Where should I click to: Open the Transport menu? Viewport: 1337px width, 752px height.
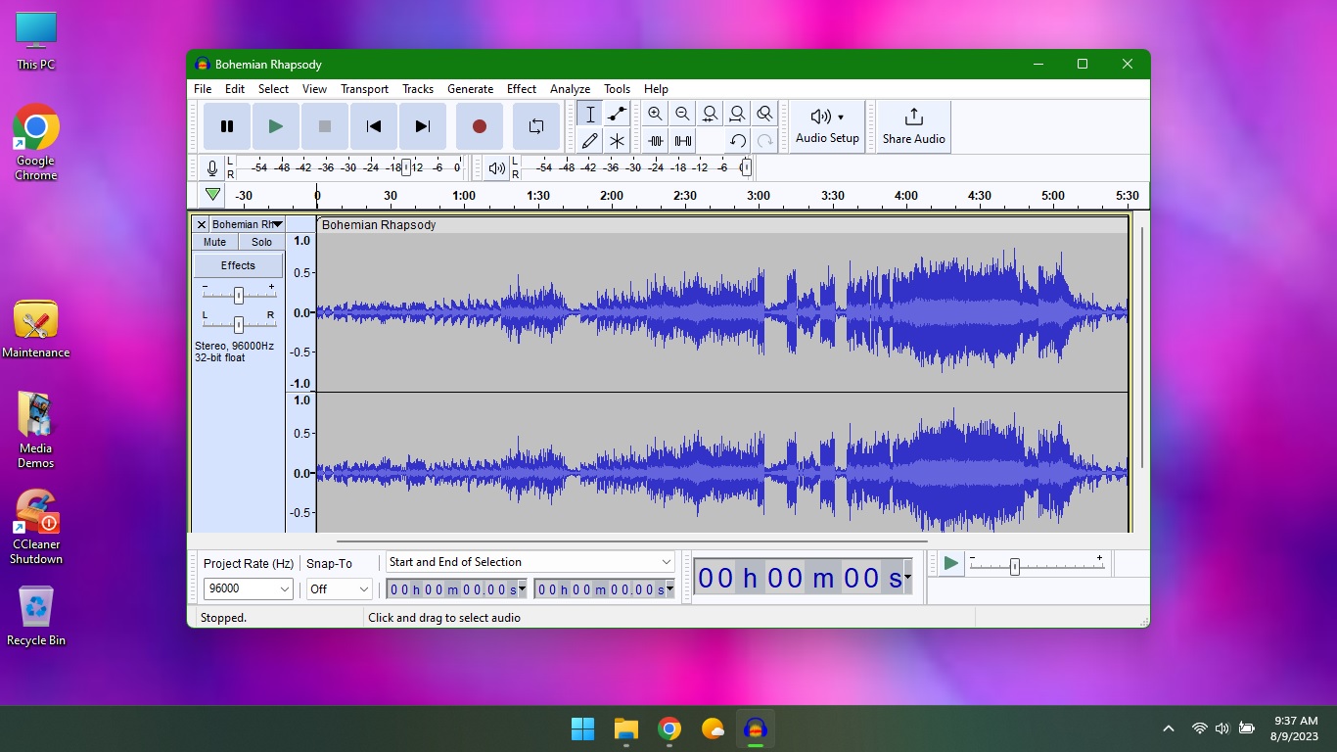click(x=365, y=89)
